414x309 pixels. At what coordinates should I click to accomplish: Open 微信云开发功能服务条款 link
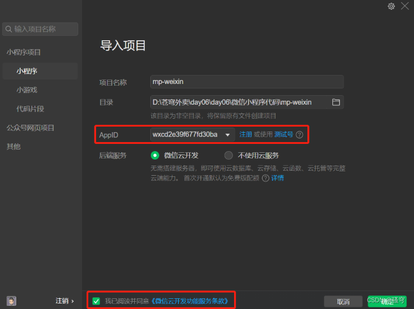click(190, 301)
